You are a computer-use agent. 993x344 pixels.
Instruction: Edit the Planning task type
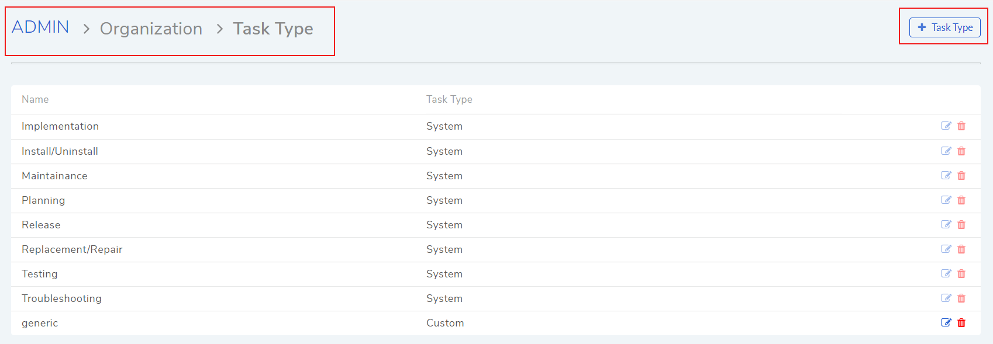pyautogui.click(x=946, y=200)
